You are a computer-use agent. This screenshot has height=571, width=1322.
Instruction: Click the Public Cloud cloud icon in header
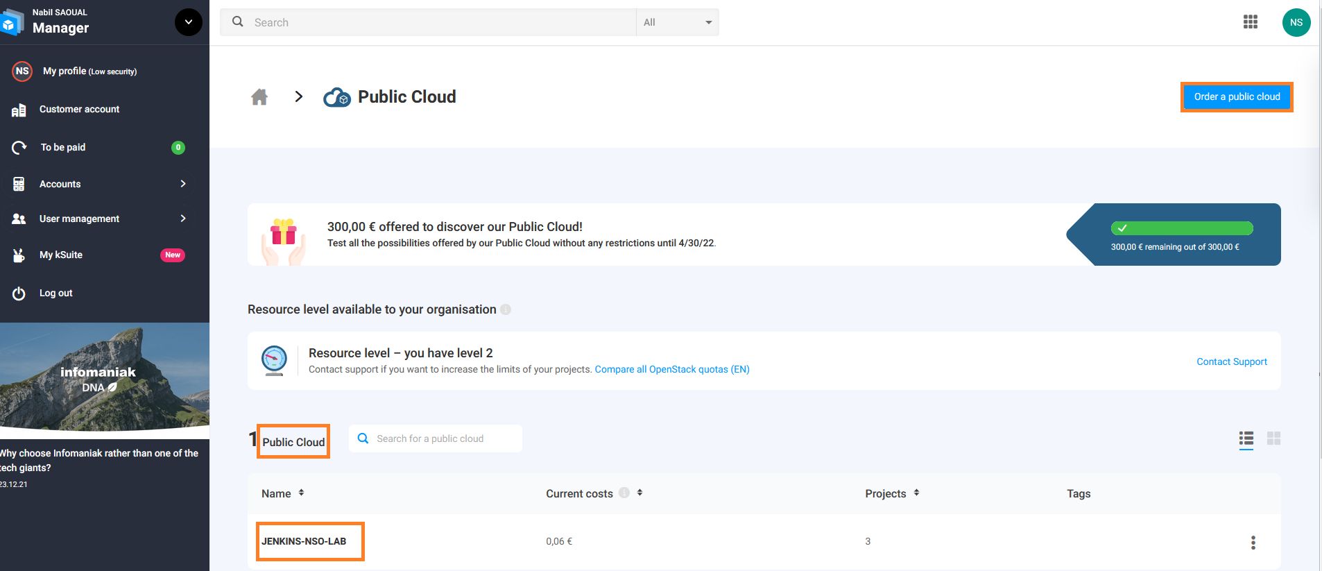click(x=337, y=97)
